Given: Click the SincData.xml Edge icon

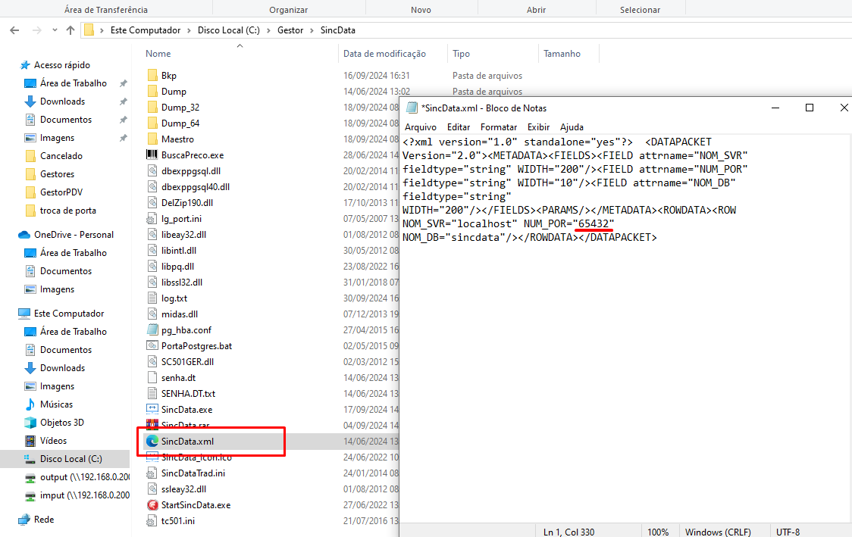Looking at the screenshot, I should click(152, 441).
